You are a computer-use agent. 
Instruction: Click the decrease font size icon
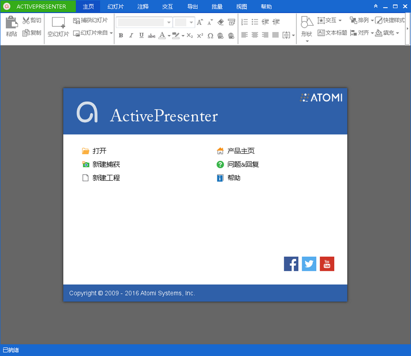(210, 22)
